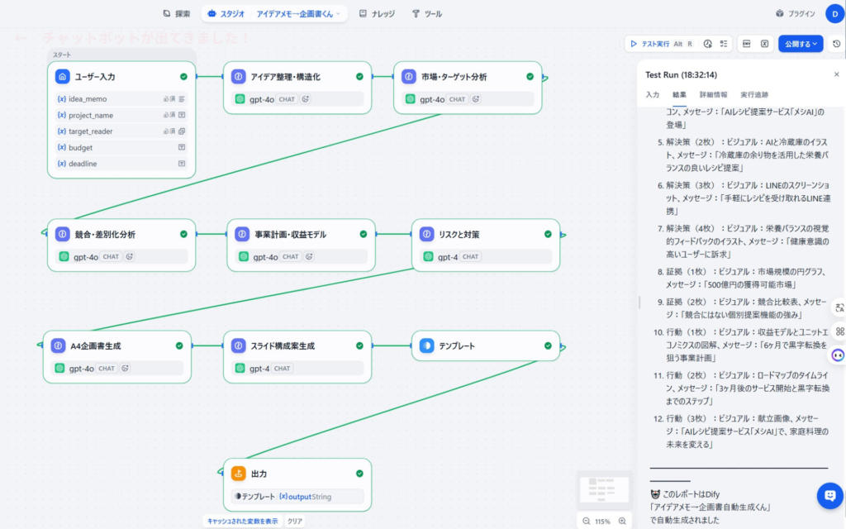This screenshot has width=846, height=529.
Task: Open the ENV environment variables icon
Action: 747,44
